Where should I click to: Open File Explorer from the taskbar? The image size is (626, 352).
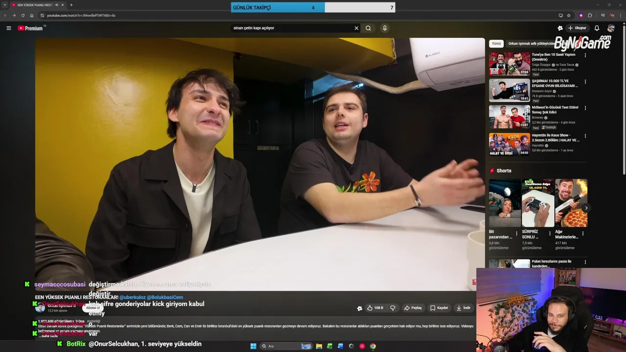[x=319, y=346]
